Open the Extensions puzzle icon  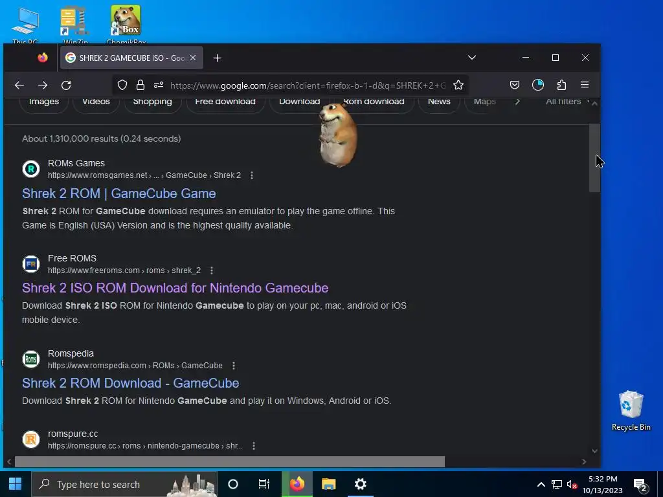561,85
